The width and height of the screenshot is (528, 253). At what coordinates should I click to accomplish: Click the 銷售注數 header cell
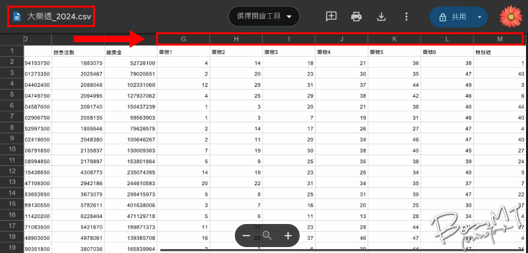coord(78,51)
